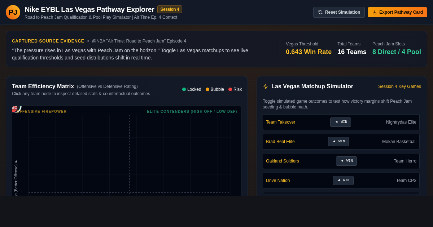This screenshot has height=227, width=433.
Task: Click the 16 Teams value
Action: click(352, 52)
